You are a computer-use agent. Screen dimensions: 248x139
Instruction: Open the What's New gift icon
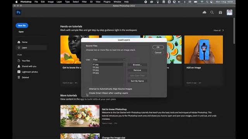[x=220, y=12]
